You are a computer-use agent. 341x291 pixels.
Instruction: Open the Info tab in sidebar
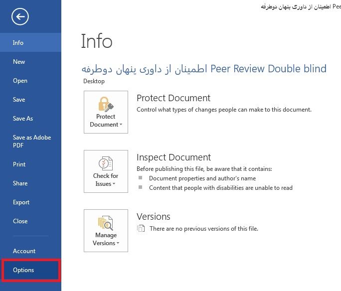[30, 42]
